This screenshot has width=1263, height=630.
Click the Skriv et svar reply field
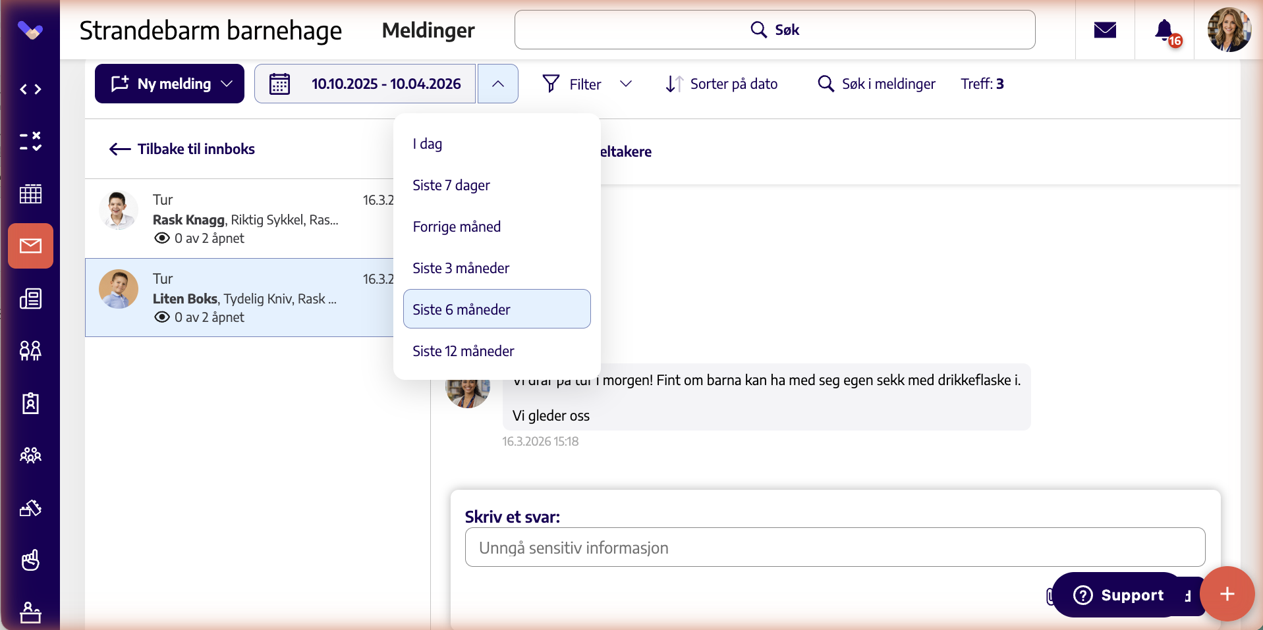coord(835,547)
